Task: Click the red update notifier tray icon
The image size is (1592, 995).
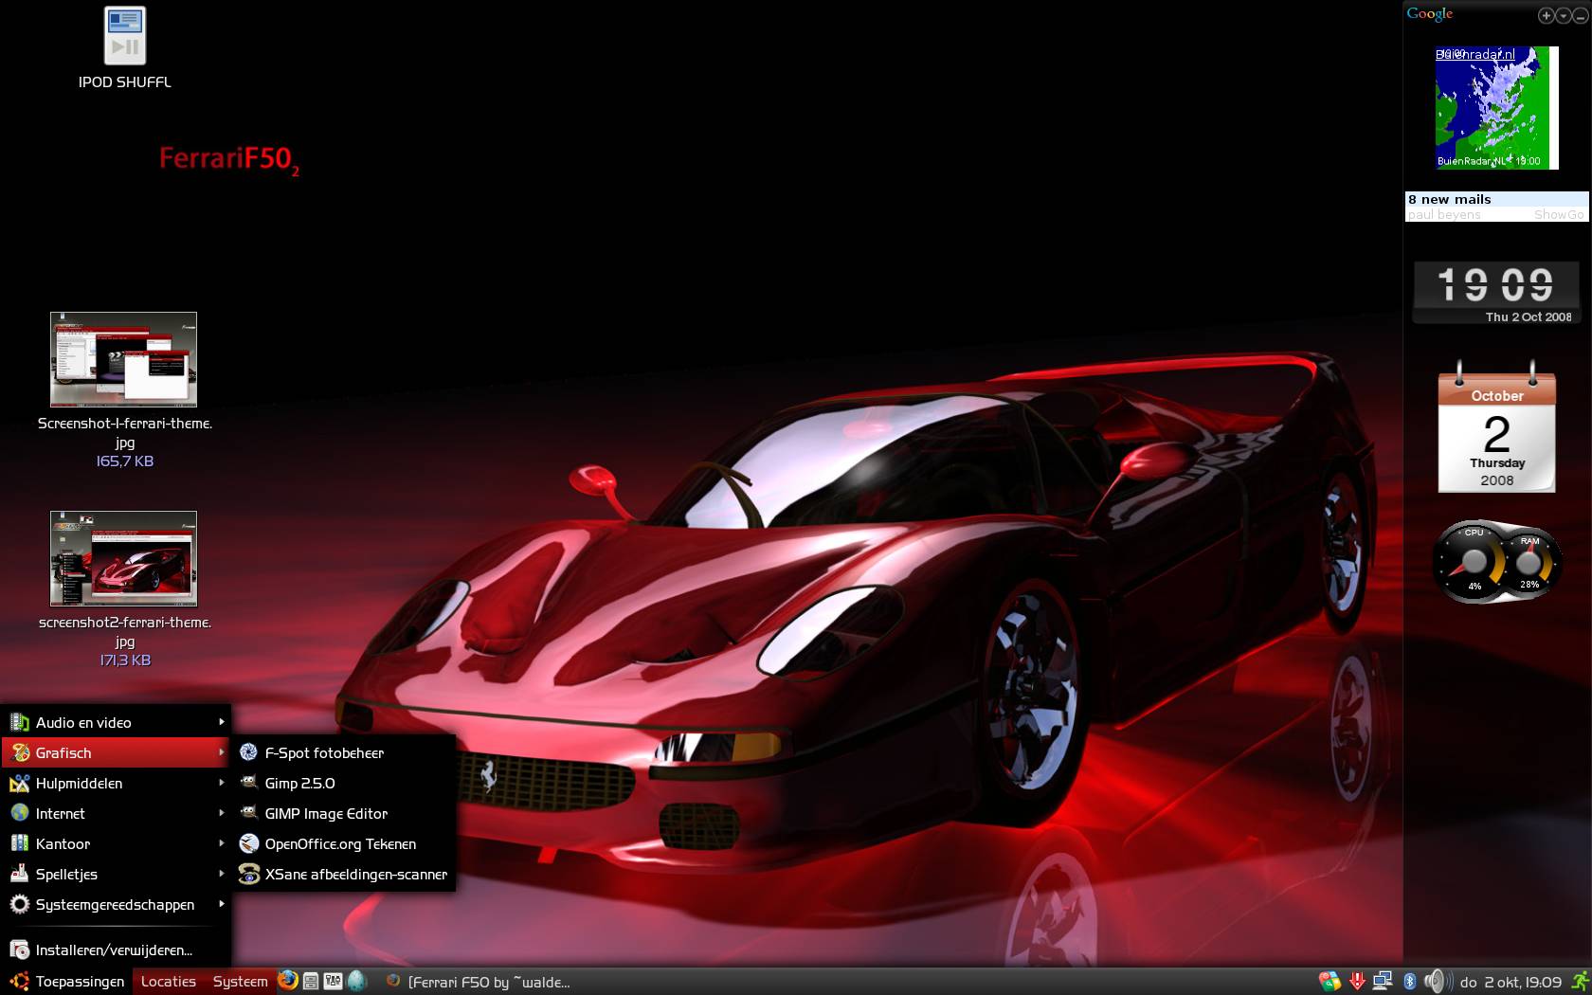Action: point(1357,982)
